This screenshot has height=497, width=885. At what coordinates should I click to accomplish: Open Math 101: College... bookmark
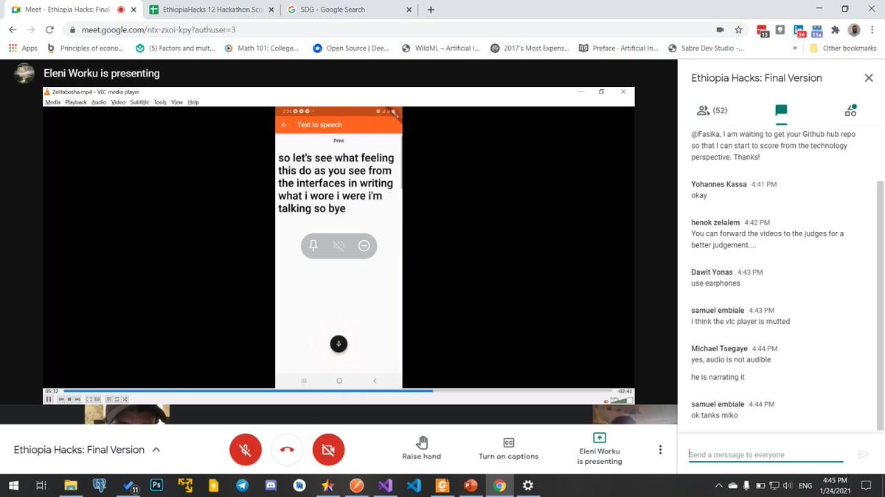click(x=262, y=48)
